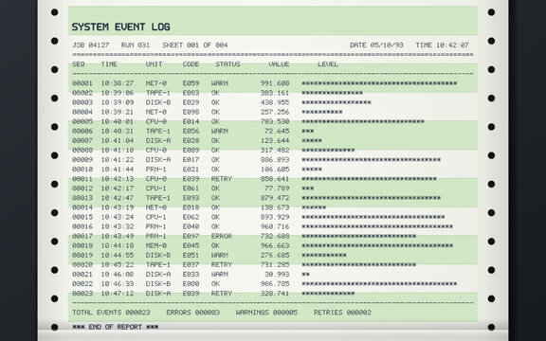Click timestamp '10:39:21'
Screen dimensions: 546x341
point(118,112)
